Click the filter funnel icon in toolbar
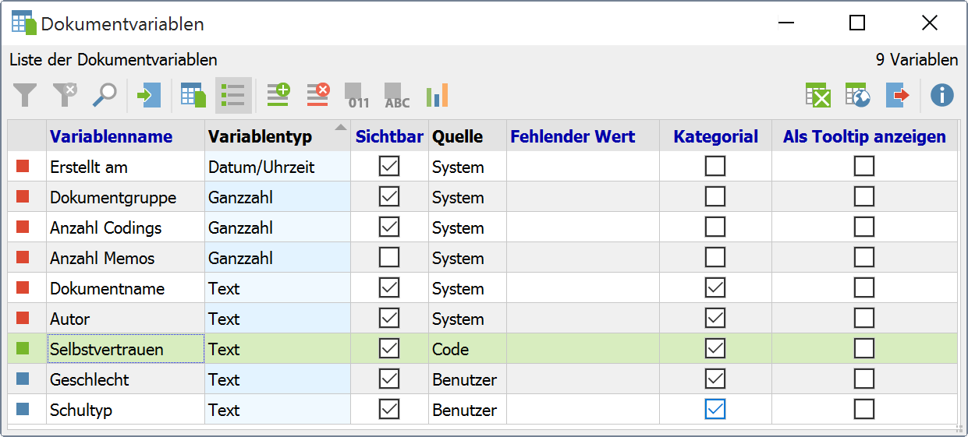968x437 pixels. [26, 95]
